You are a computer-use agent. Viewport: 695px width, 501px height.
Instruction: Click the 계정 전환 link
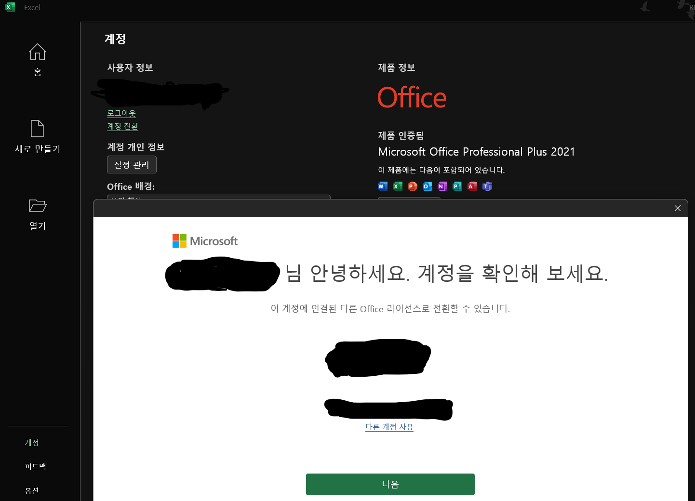click(122, 126)
